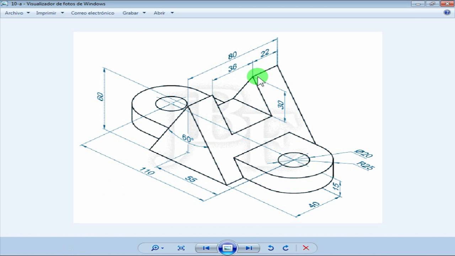The width and height of the screenshot is (455, 256).
Task: Rotate the image clockwise
Action: point(285,248)
